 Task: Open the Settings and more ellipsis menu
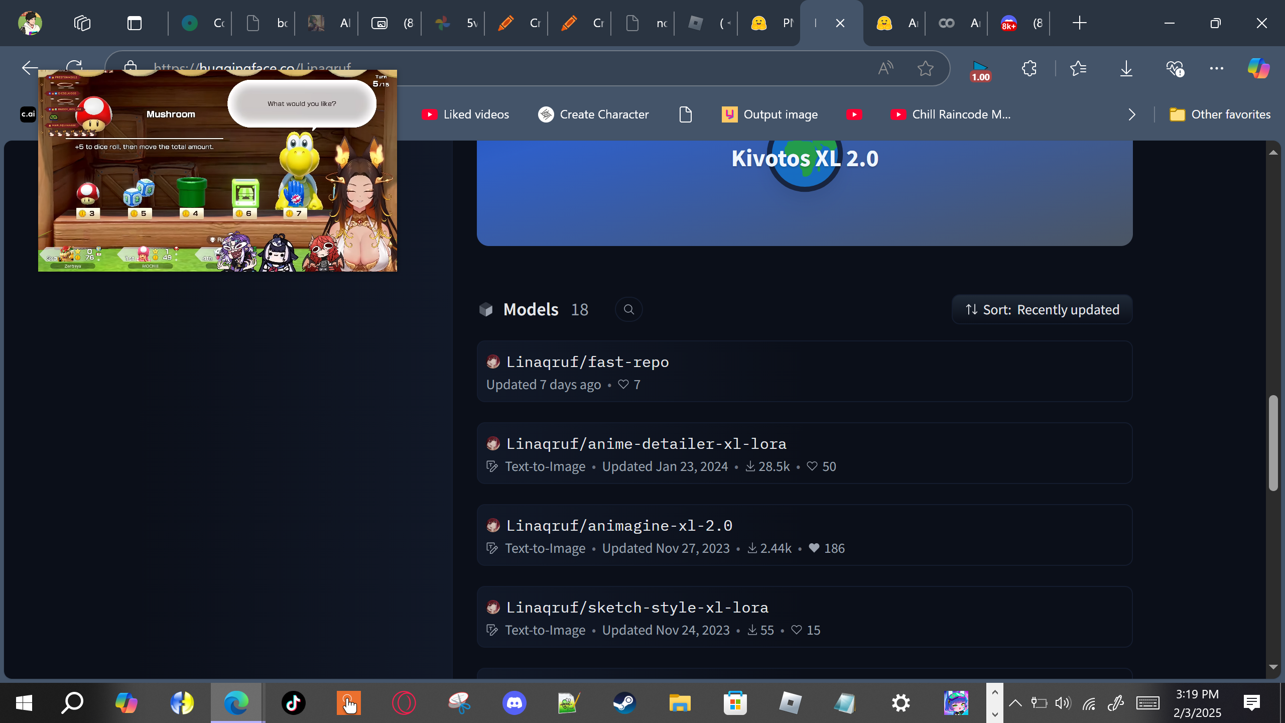pyautogui.click(x=1217, y=68)
